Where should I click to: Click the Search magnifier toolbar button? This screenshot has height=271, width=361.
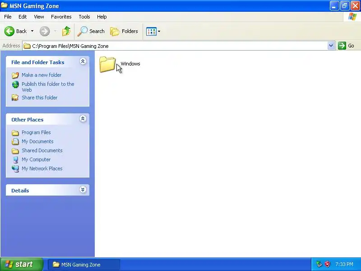click(91, 31)
